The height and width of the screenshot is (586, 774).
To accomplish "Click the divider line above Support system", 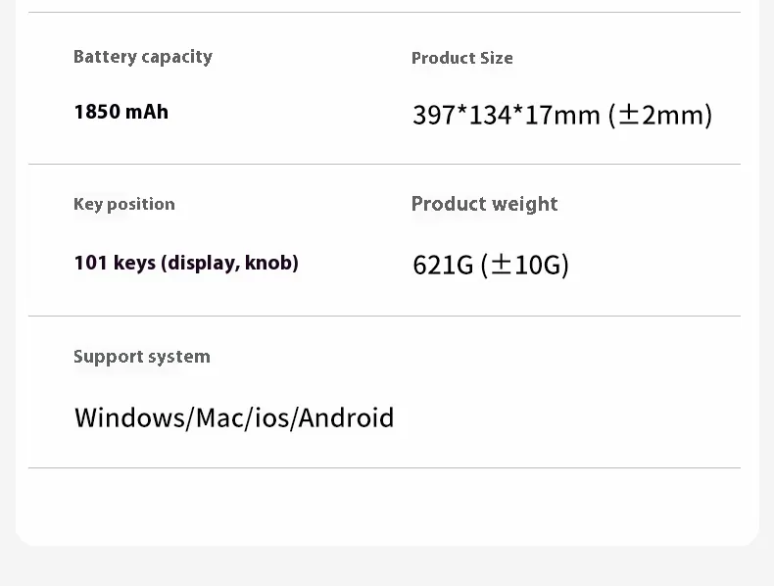I will click(x=384, y=316).
